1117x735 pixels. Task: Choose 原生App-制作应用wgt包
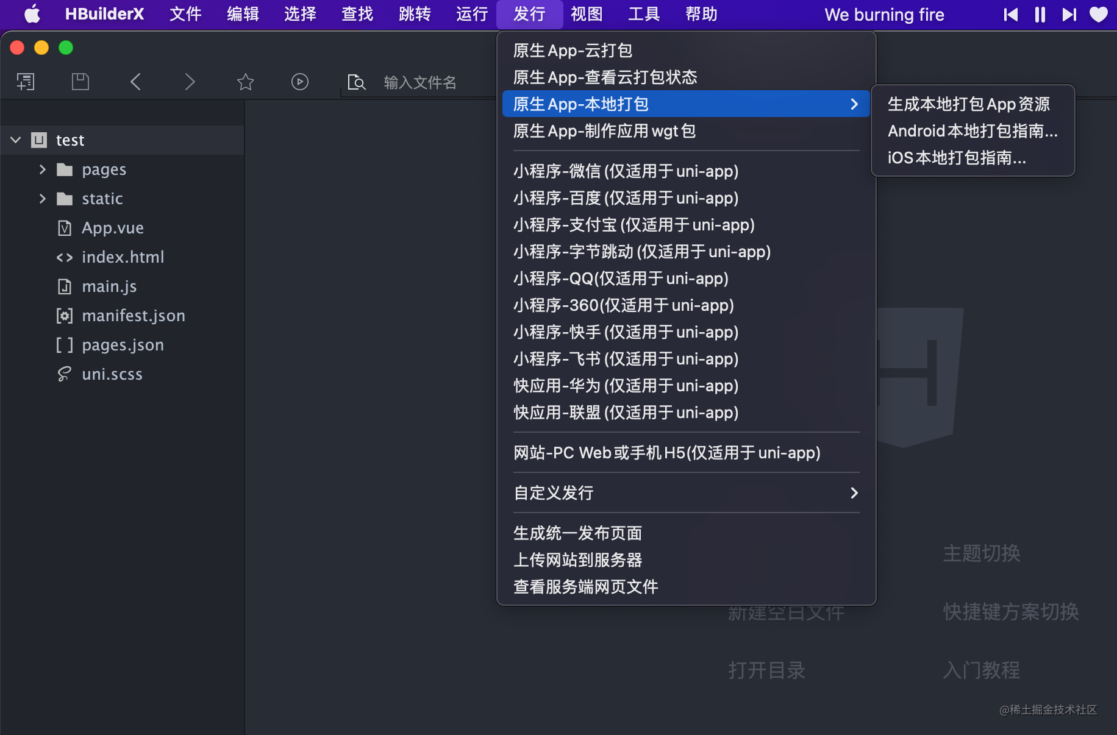(x=686, y=130)
